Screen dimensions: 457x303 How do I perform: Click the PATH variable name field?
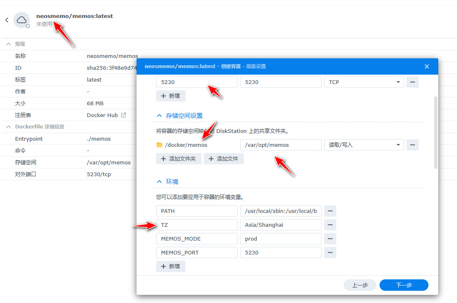pyautogui.click(x=197, y=211)
